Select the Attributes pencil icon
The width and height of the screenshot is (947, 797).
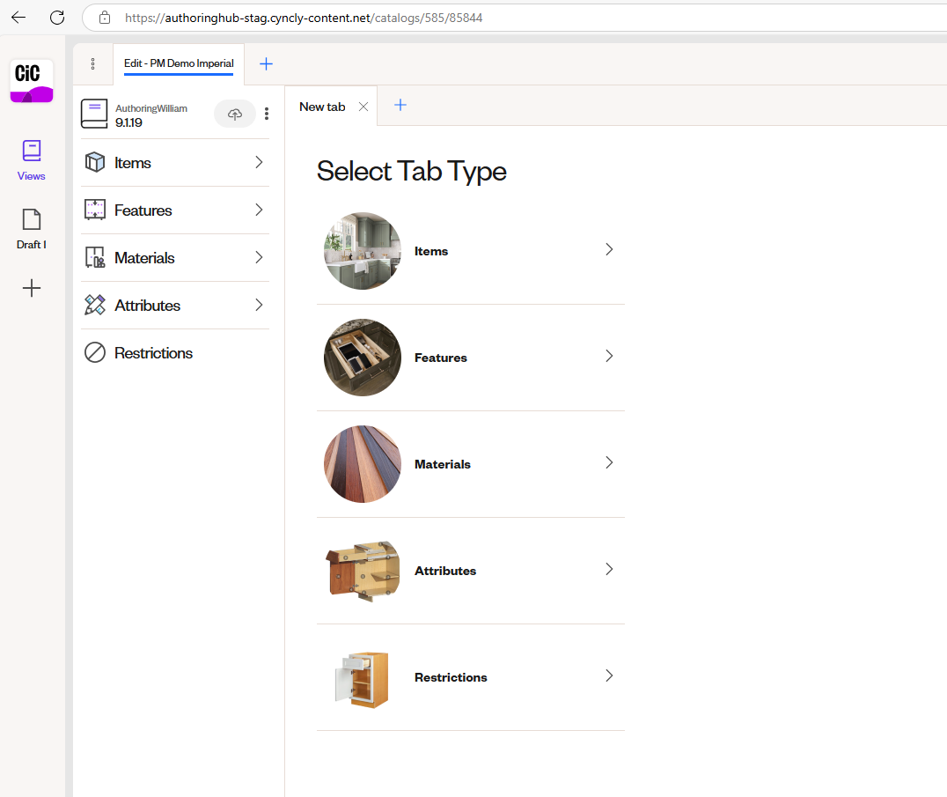tap(94, 305)
